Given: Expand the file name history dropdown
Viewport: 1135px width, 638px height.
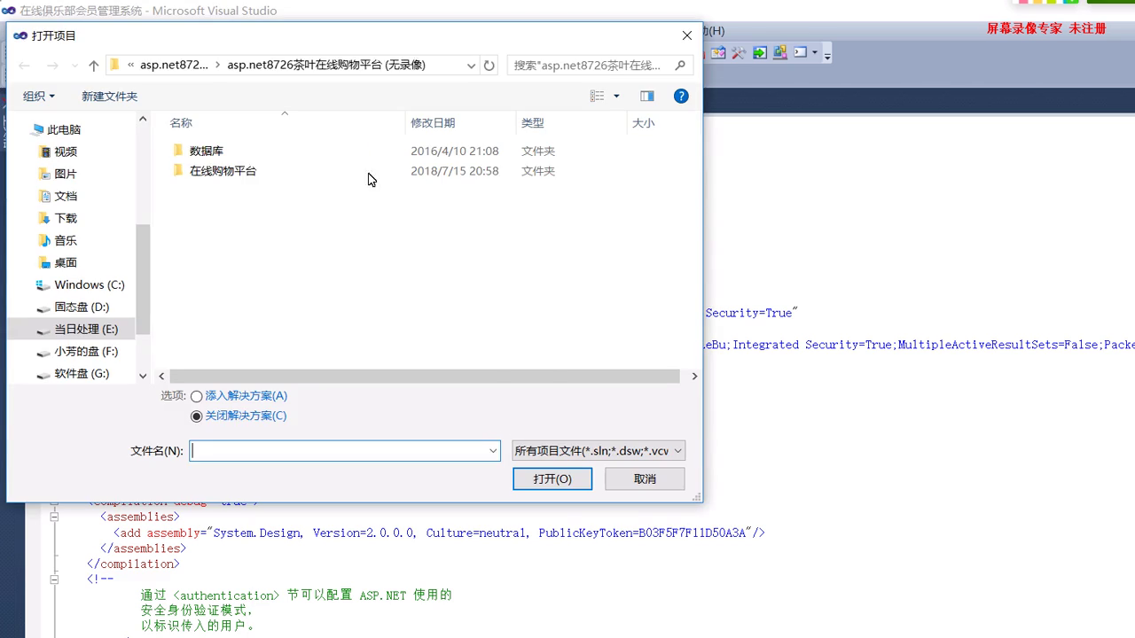Looking at the screenshot, I should [x=494, y=450].
